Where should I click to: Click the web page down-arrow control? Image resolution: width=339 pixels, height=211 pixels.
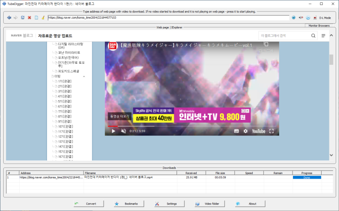[331, 155]
